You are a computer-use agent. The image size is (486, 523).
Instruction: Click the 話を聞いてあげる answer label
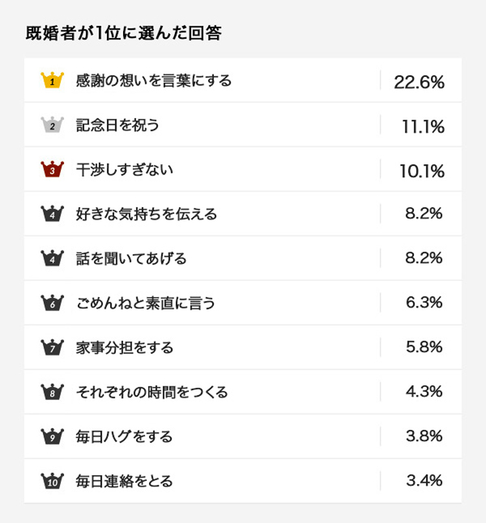point(132,259)
